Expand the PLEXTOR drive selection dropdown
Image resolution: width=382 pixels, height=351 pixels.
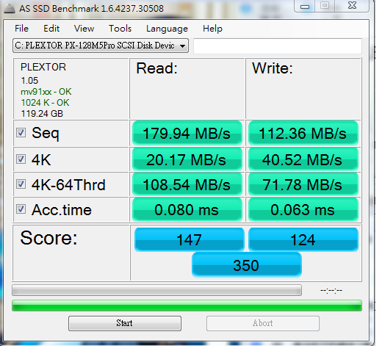point(101,46)
